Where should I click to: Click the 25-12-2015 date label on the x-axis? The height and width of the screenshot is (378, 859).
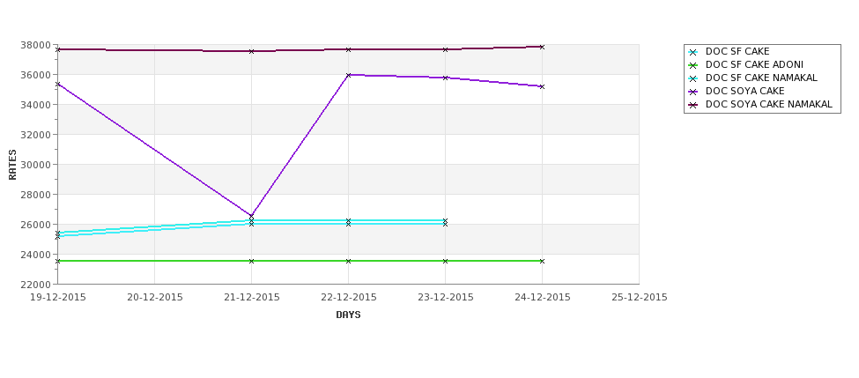click(639, 298)
